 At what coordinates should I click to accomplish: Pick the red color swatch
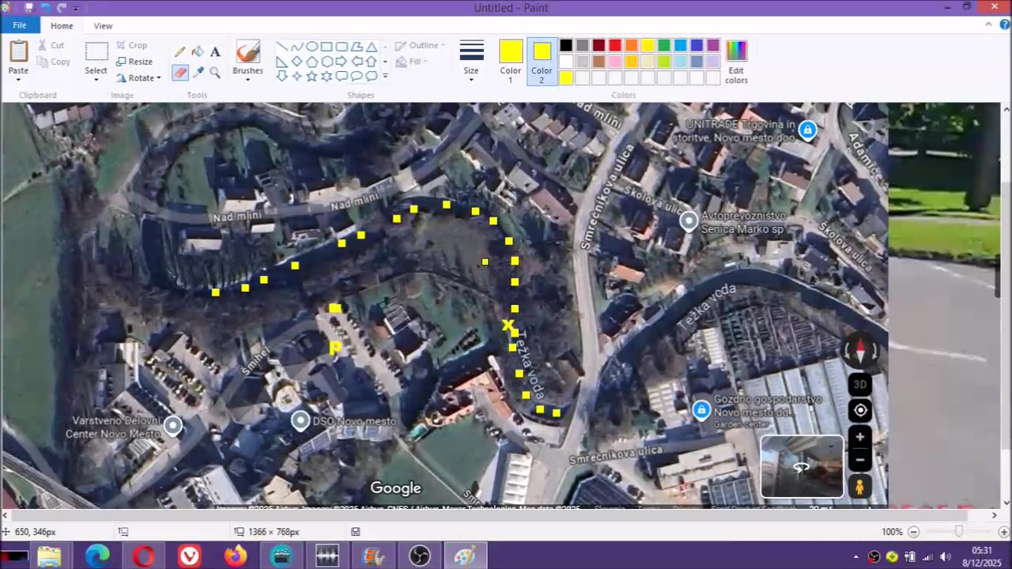click(x=615, y=45)
